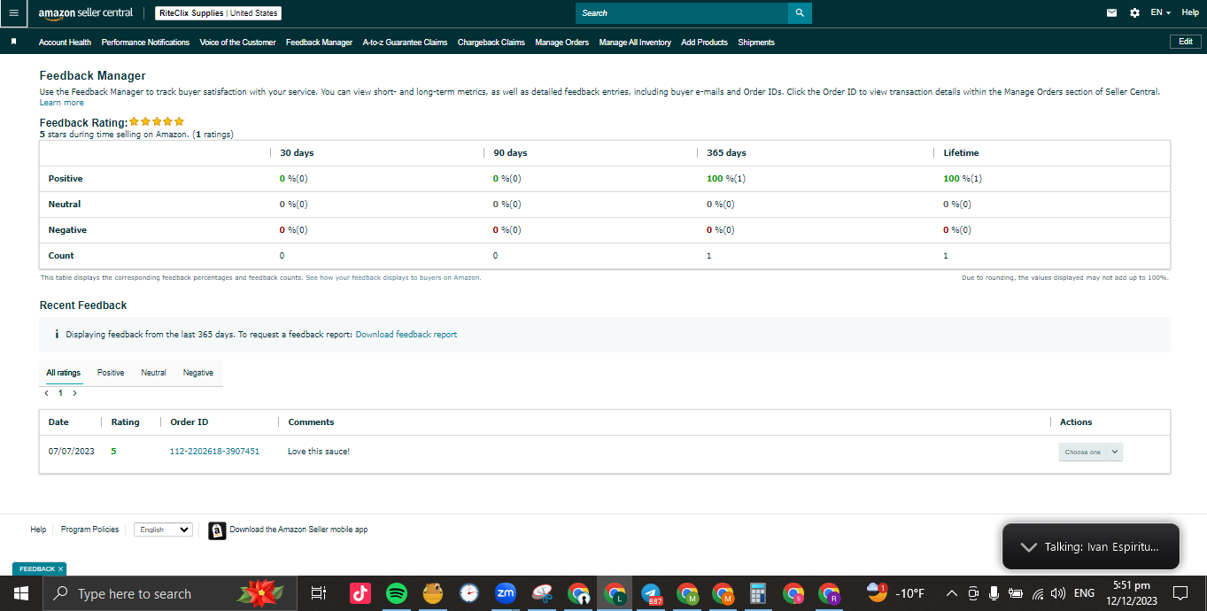This screenshot has width=1207, height=611.
Task: Go to previous feedback page arrow
Action: click(x=46, y=392)
